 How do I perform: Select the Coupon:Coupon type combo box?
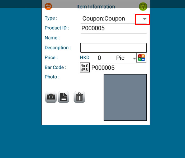point(113,19)
